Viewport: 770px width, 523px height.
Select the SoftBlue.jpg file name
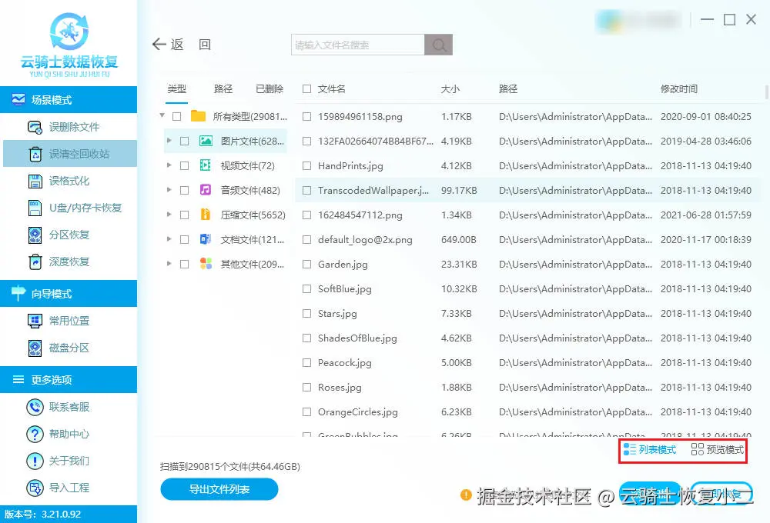point(345,289)
